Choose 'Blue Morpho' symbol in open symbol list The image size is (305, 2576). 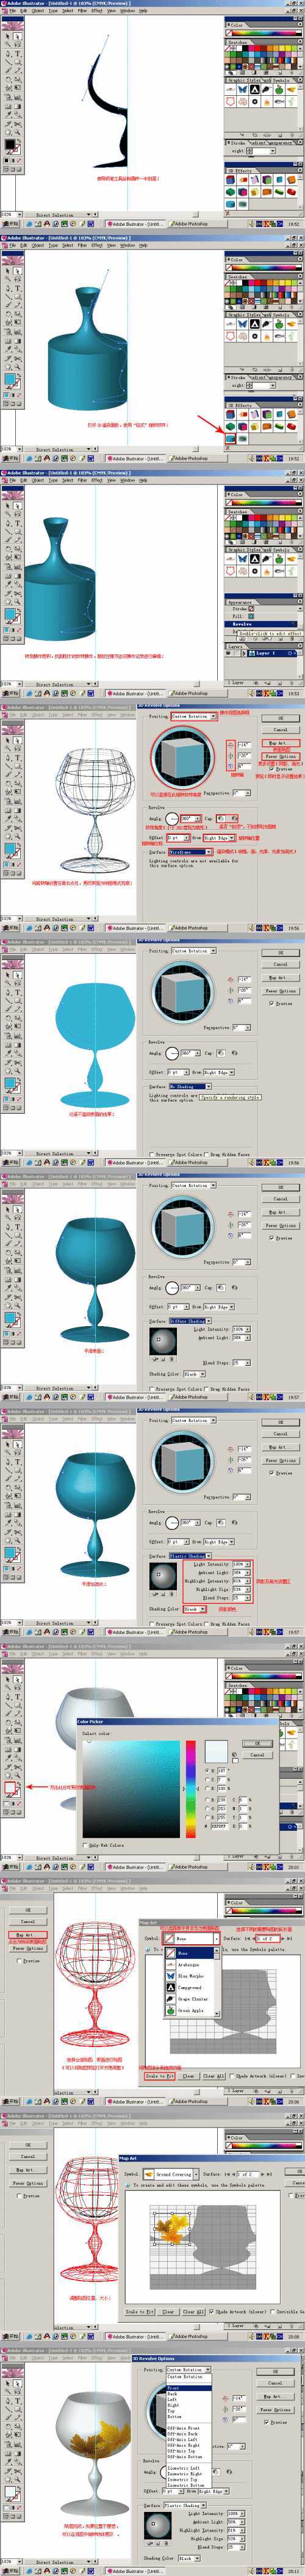pos(190,1976)
